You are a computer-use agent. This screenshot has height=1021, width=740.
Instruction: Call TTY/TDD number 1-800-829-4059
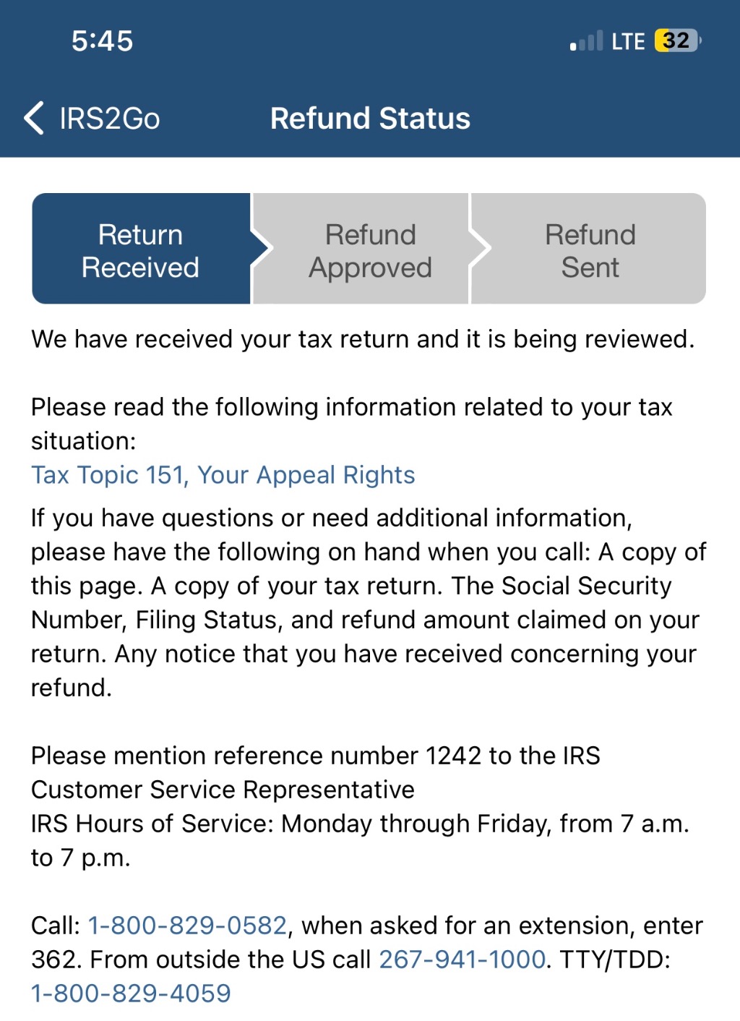pyautogui.click(x=131, y=994)
